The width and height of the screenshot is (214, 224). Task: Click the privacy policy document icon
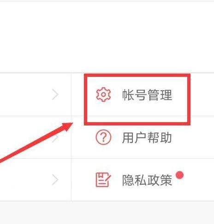[103, 180]
